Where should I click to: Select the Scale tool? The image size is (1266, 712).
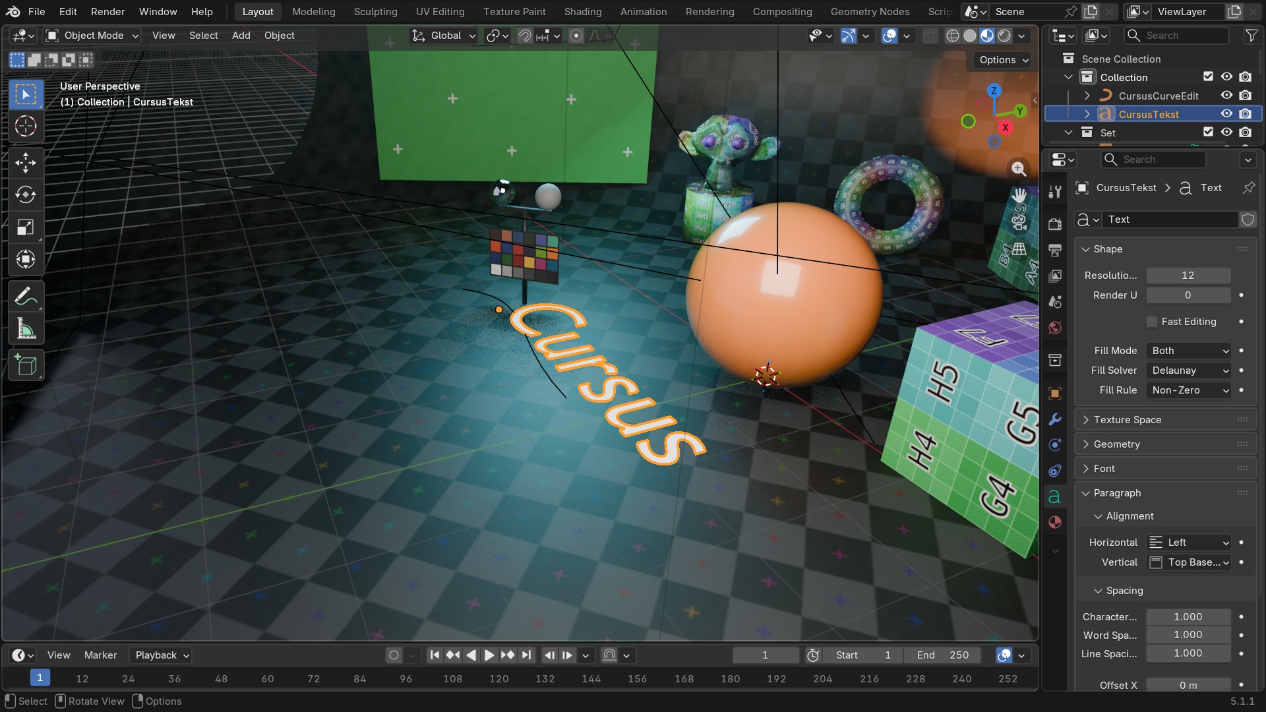pos(26,227)
